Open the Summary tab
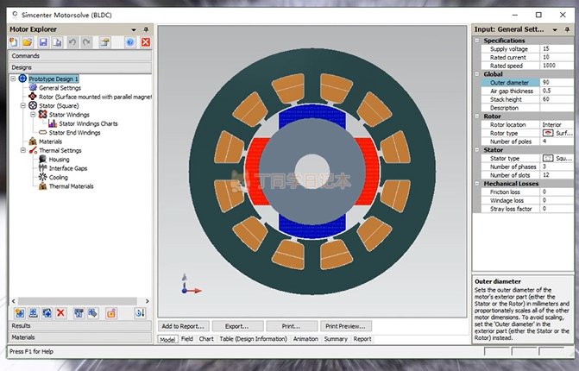This screenshot has height=371, width=579. pyautogui.click(x=336, y=339)
